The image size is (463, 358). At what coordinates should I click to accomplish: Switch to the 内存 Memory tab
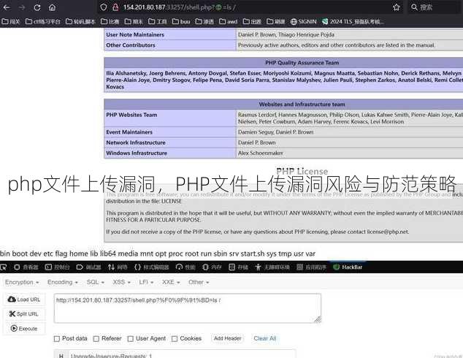tap(212, 267)
